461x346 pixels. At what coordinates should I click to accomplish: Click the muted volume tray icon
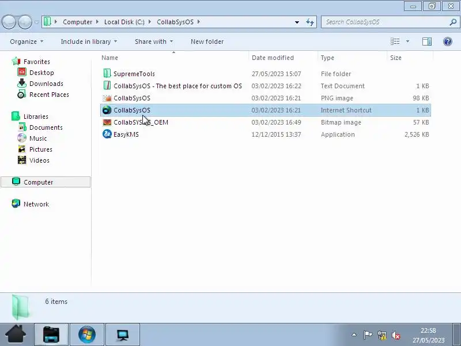pyautogui.click(x=396, y=335)
